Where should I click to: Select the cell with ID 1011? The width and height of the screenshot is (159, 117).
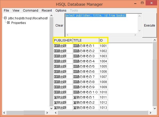coord(103,97)
